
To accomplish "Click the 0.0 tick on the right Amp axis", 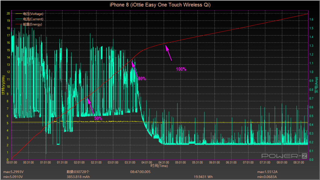I will pos(312,160).
